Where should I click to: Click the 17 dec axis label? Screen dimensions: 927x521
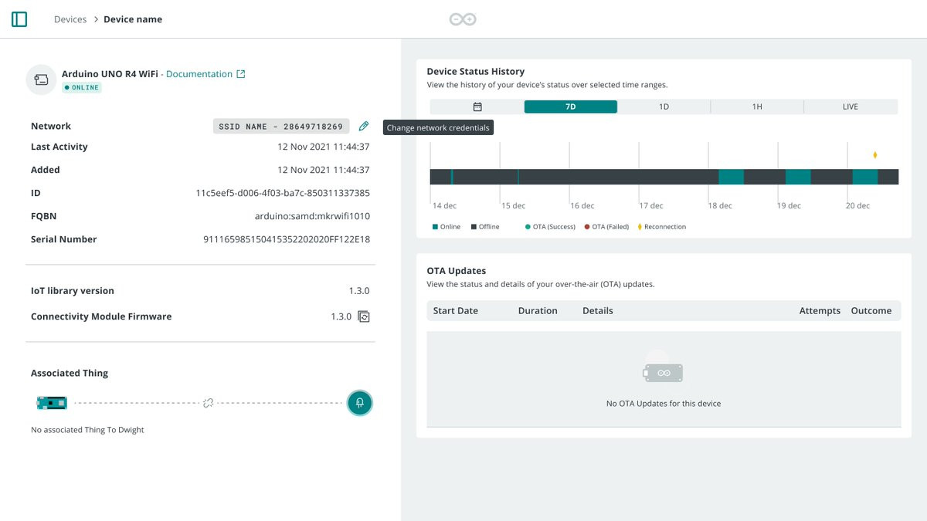[x=650, y=206]
